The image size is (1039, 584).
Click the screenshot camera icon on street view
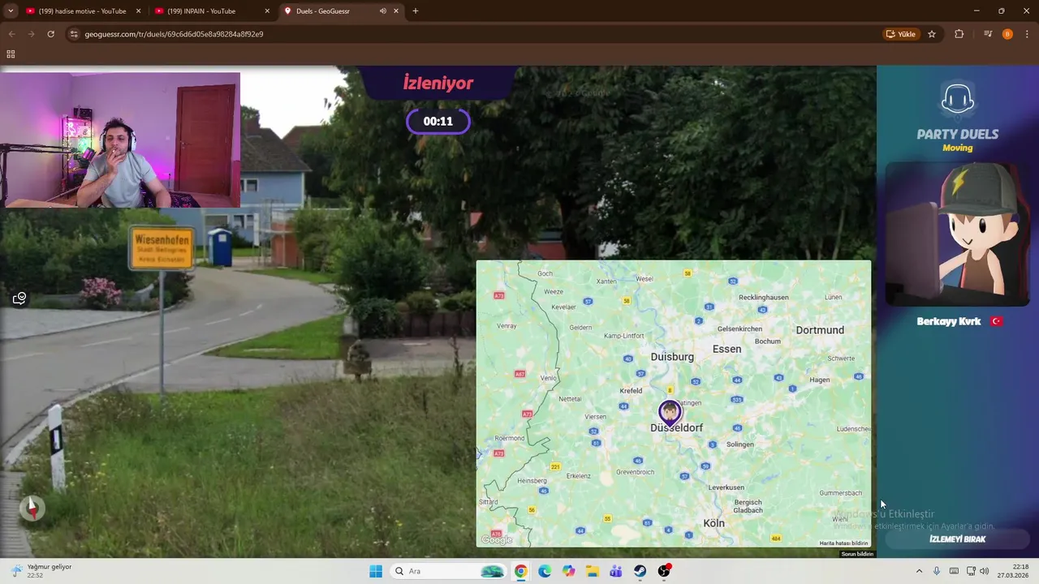coord(19,298)
